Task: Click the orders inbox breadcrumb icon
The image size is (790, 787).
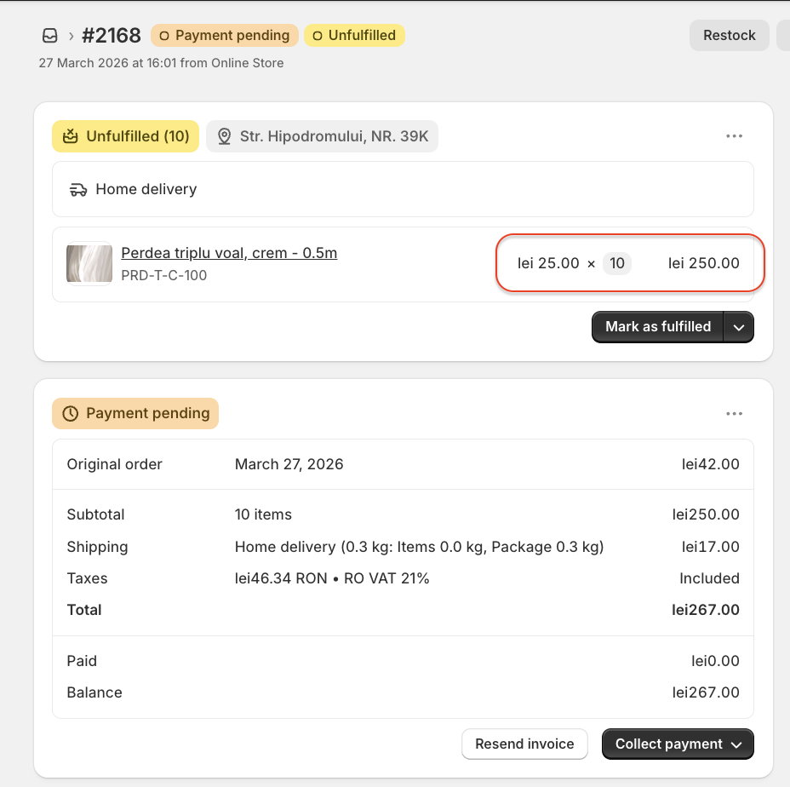Action: (50, 36)
